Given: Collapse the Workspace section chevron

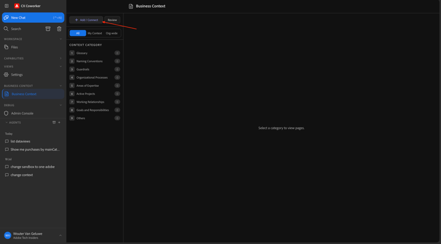Looking at the screenshot, I should 61,39.
